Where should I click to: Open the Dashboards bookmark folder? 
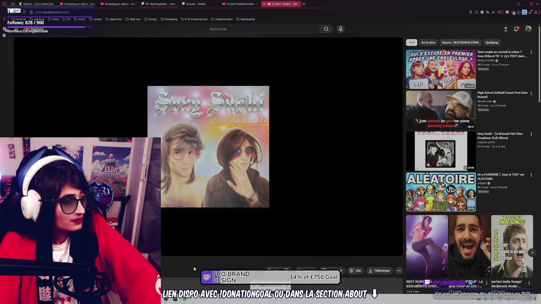[x=246, y=19]
